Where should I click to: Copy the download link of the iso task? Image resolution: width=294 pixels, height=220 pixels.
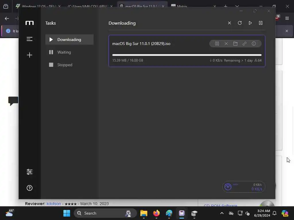245,44
